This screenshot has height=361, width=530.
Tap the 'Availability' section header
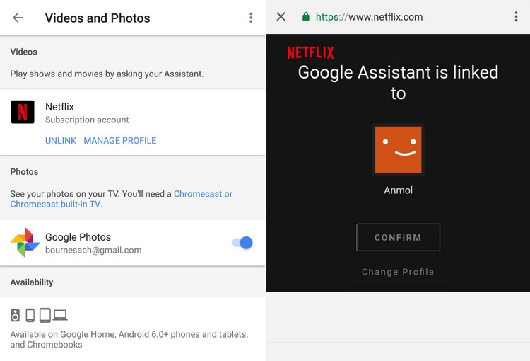pyautogui.click(x=32, y=282)
